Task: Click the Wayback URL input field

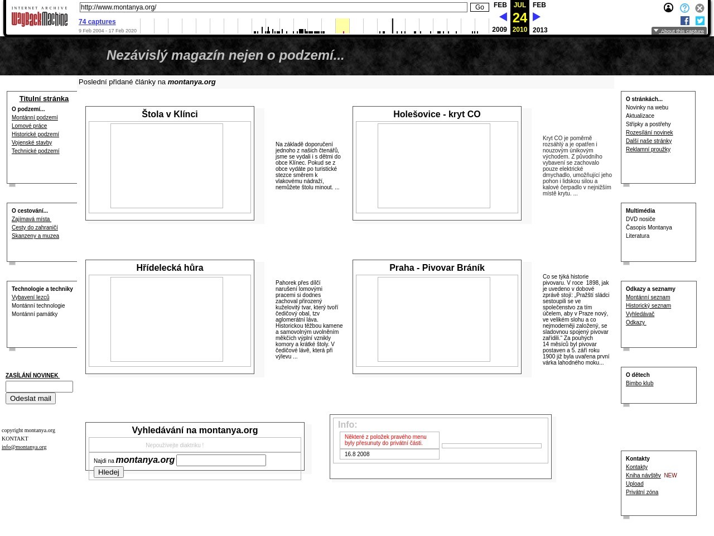Action: (273, 7)
